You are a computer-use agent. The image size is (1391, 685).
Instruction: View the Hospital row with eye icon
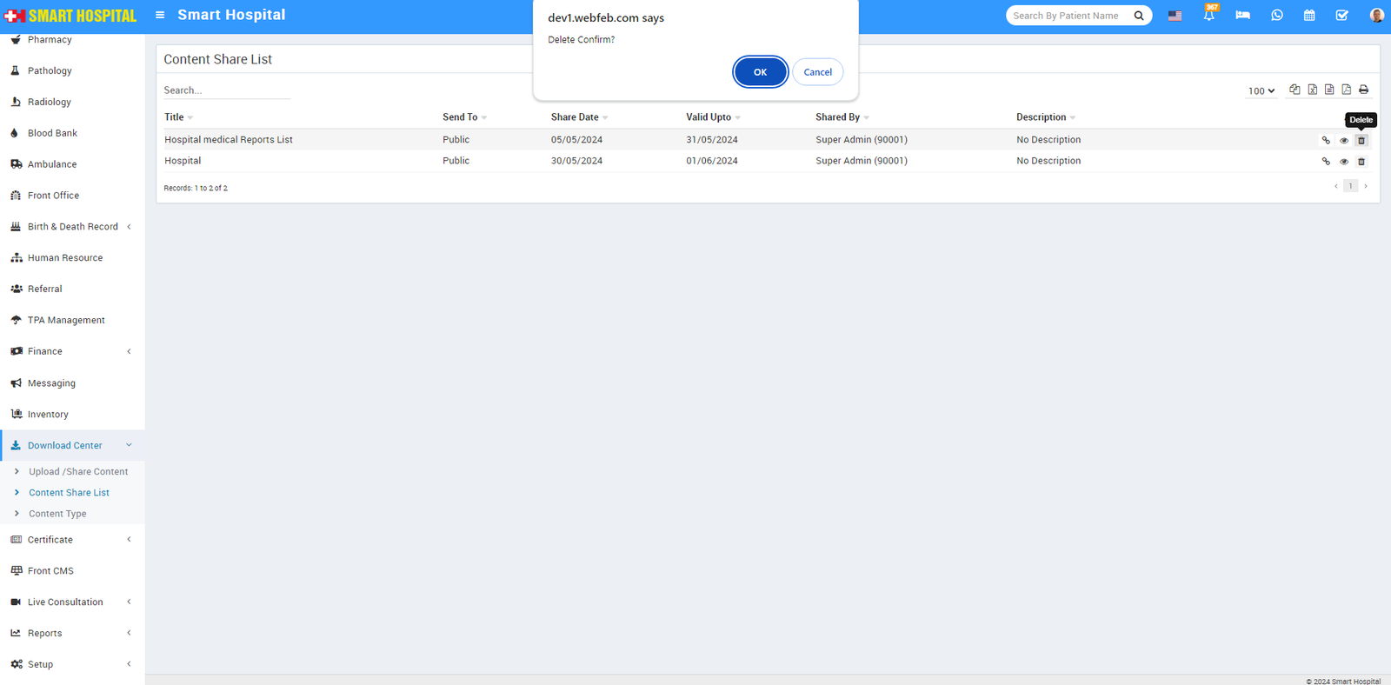[x=1344, y=162]
